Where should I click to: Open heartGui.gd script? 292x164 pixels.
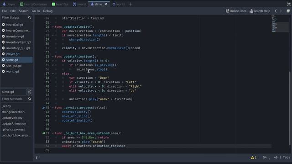[x=15, y=25]
